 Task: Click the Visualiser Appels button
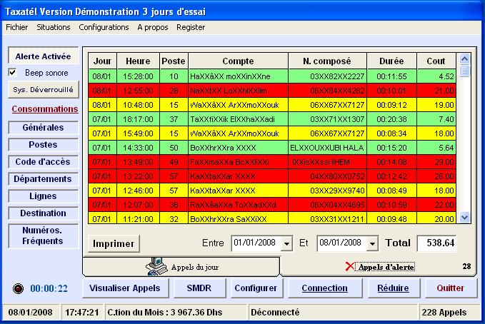pyautogui.click(x=125, y=288)
